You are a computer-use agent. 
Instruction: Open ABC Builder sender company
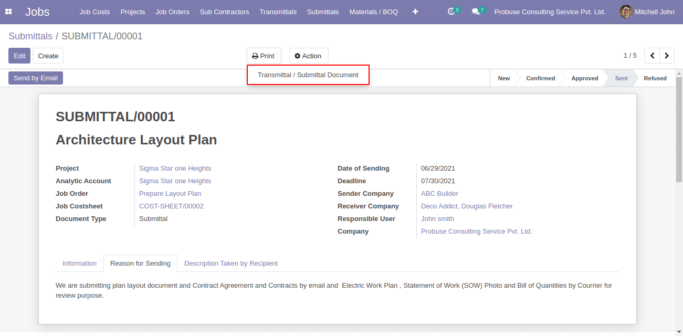coord(439,194)
